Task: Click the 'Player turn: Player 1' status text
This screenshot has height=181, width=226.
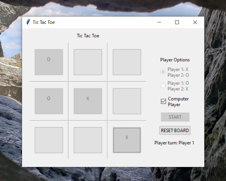Action: point(174,143)
